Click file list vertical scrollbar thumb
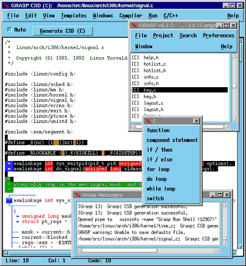 pyautogui.click(x=234, y=86)
